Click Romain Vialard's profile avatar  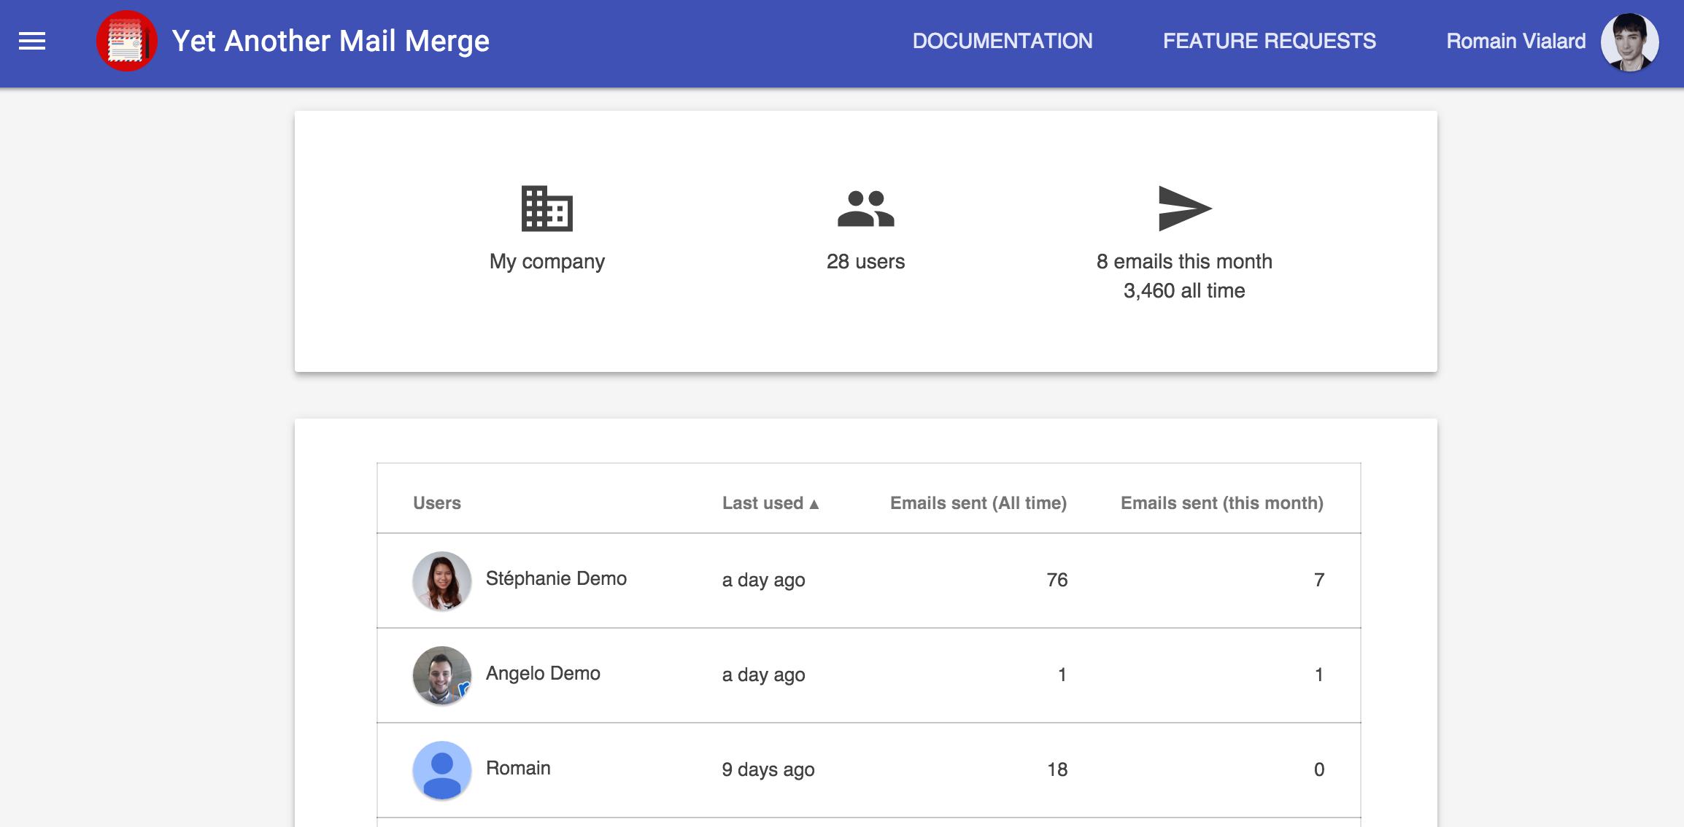[x=1629, y=42]
